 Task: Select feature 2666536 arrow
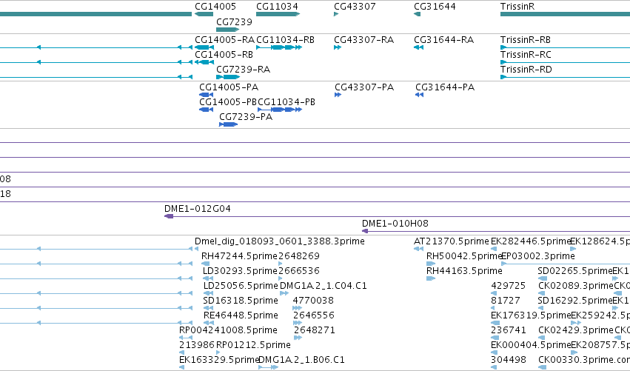click(x=281, y=278)
